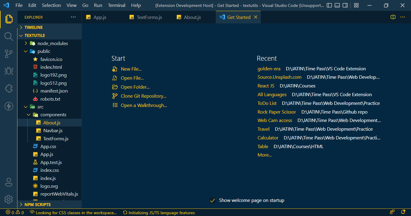Toggle secondary side bar layout icon

(x=345, y=5)
